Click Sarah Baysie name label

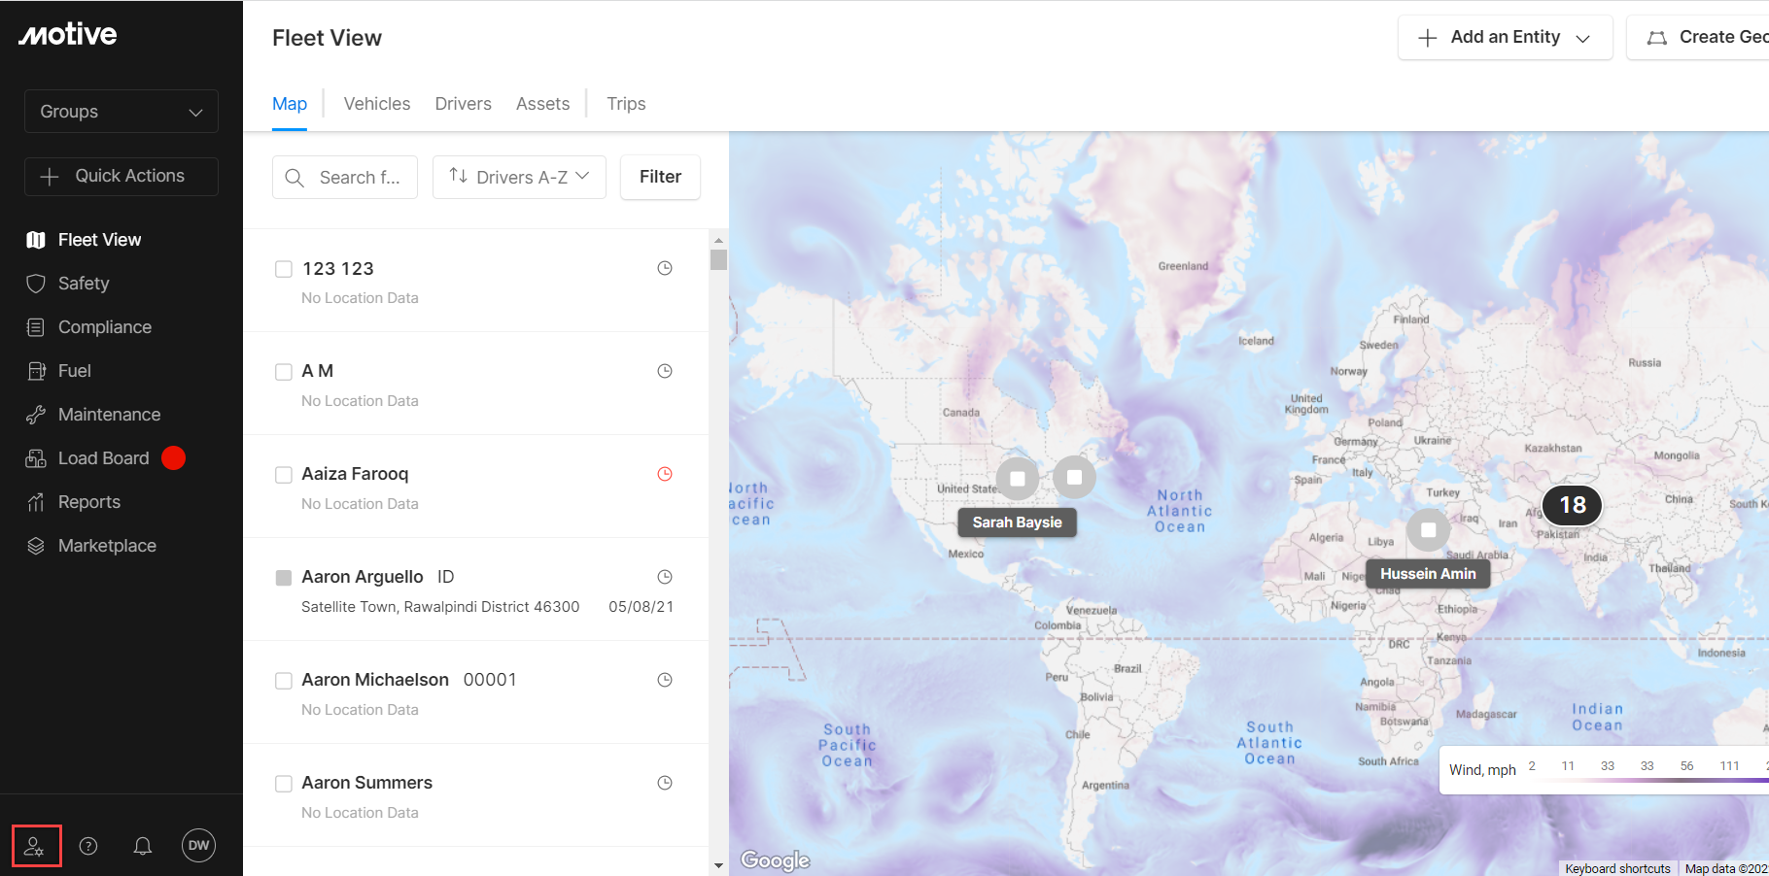pos(1017,522)
